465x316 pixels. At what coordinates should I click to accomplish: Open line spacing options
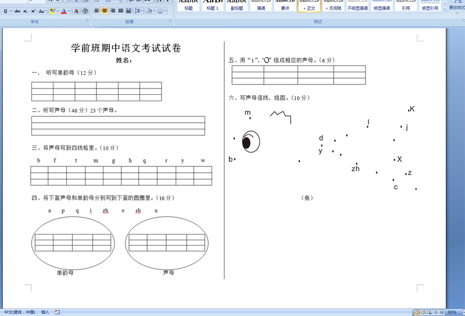(x=138, y=11)
